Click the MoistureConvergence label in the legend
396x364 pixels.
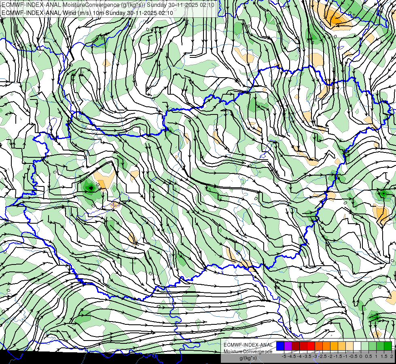click(x=248, y=351)
